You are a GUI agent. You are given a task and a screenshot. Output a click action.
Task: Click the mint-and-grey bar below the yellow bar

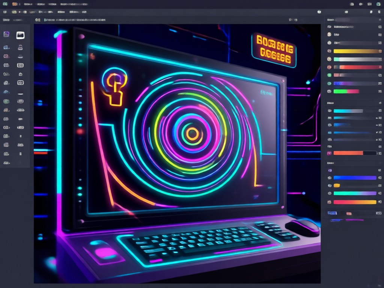[x=357, y=59]
